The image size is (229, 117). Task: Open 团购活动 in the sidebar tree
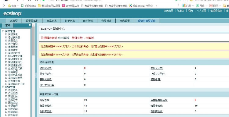[13, 103]
